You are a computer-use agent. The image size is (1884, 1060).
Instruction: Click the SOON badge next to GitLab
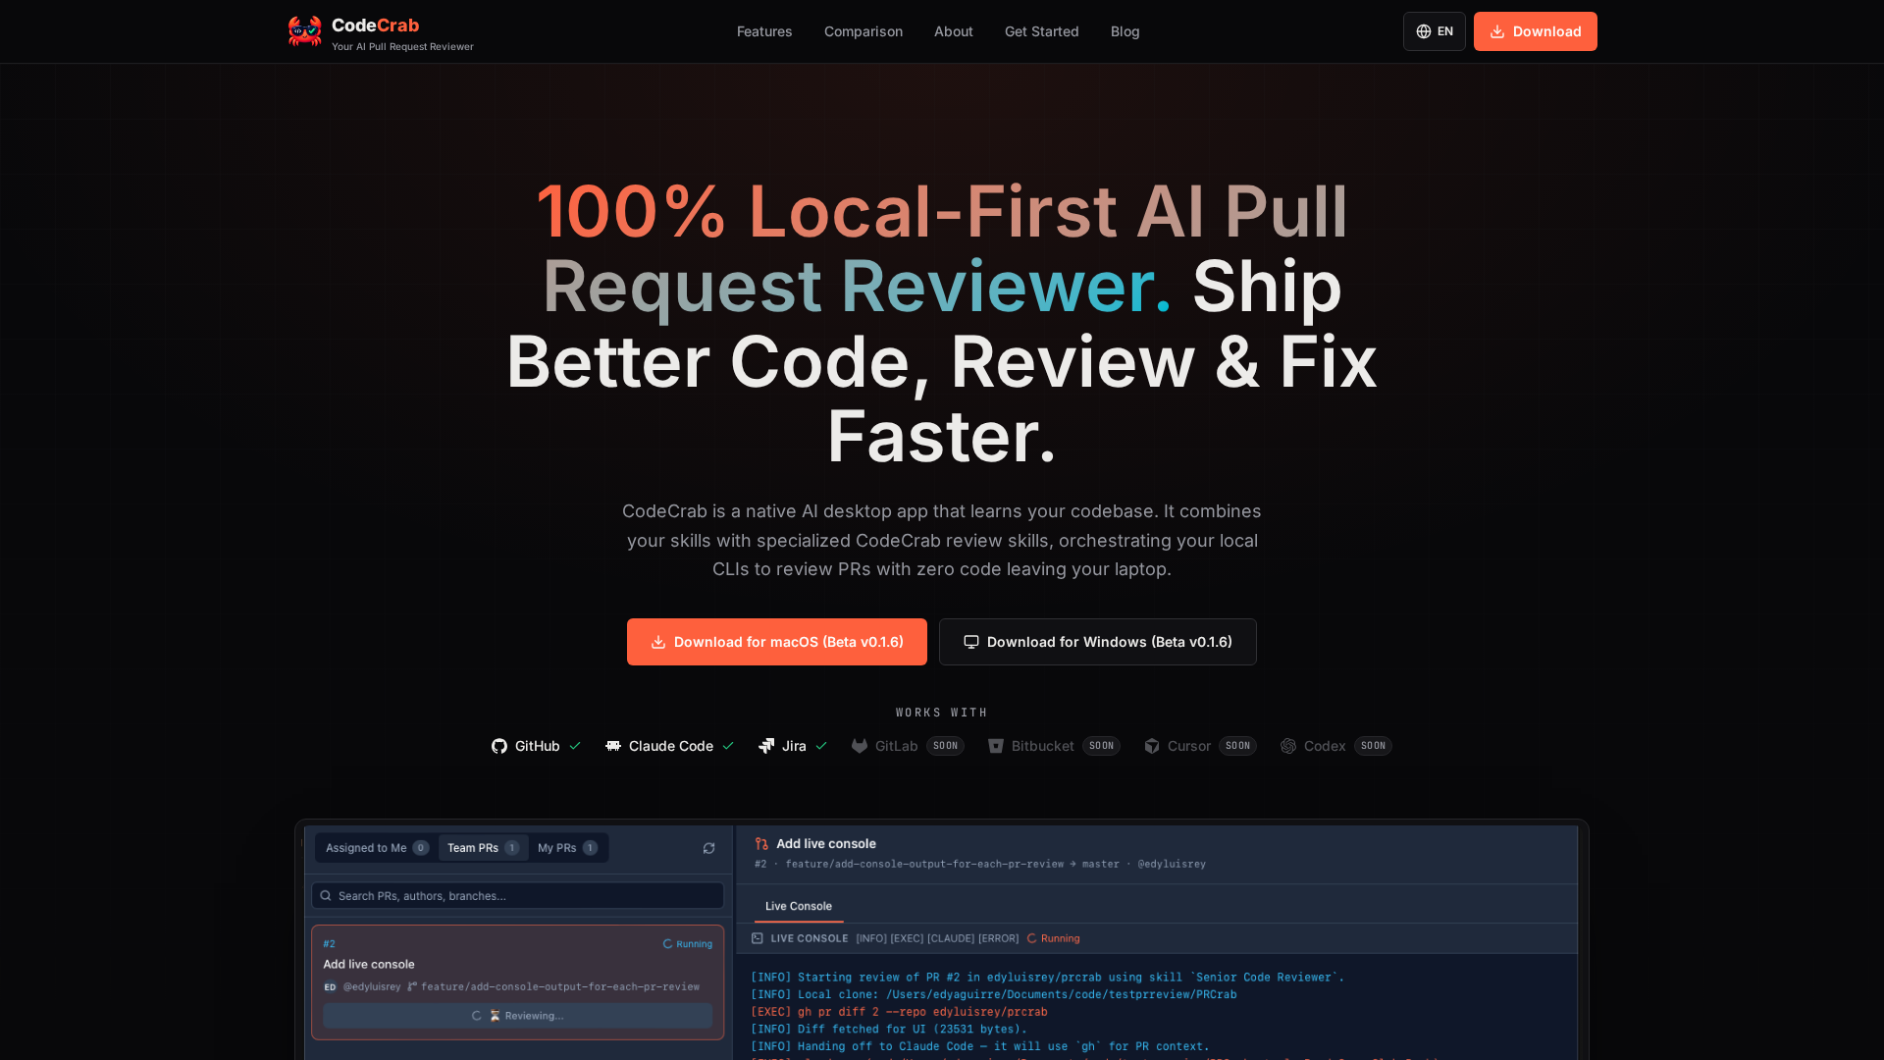click(946, 746)
